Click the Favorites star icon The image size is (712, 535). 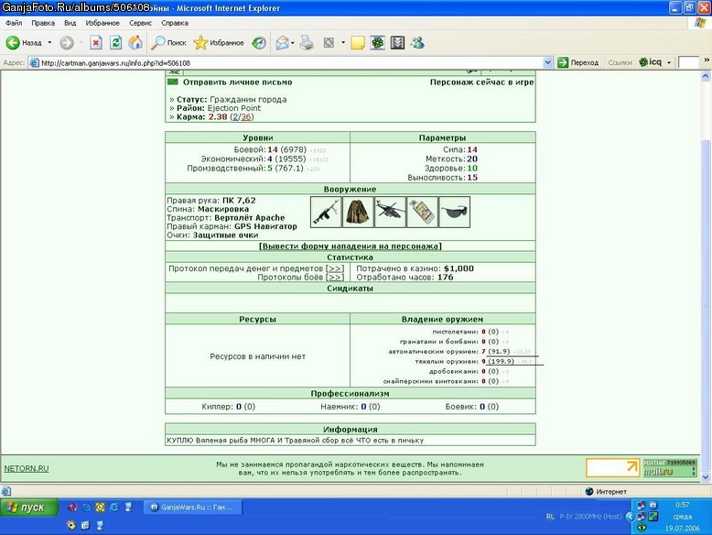point(200,43)
